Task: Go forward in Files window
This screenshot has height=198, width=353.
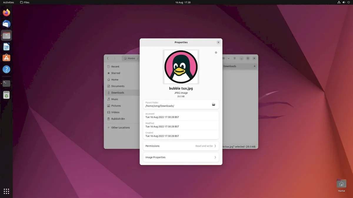Action: point(114,58)
